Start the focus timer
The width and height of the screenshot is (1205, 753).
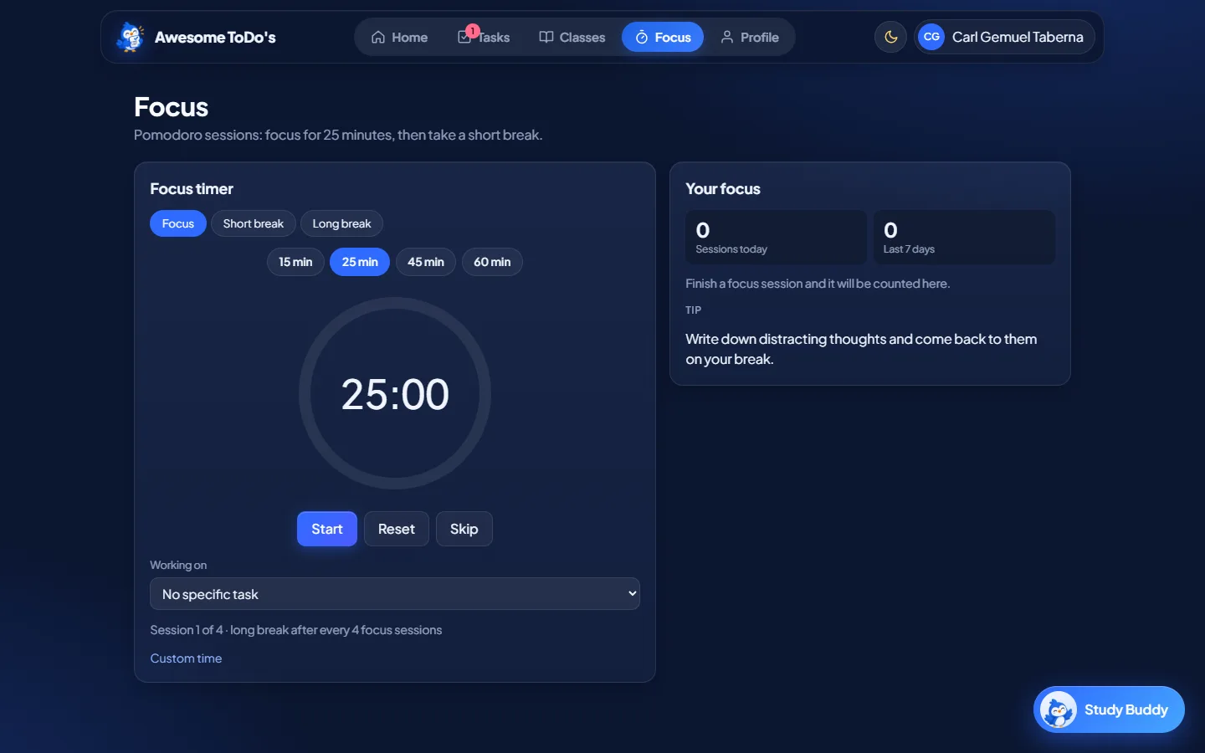click(x=327, y=529)
